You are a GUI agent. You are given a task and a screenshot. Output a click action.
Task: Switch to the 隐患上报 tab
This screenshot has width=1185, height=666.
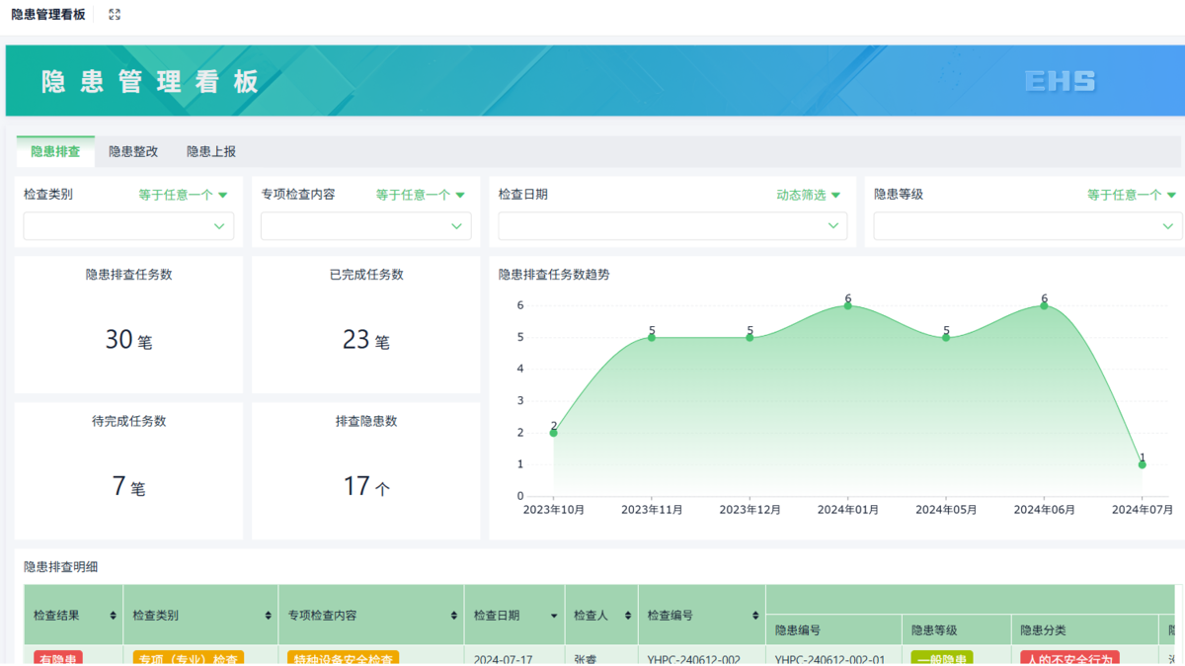[x=211, y=151]
